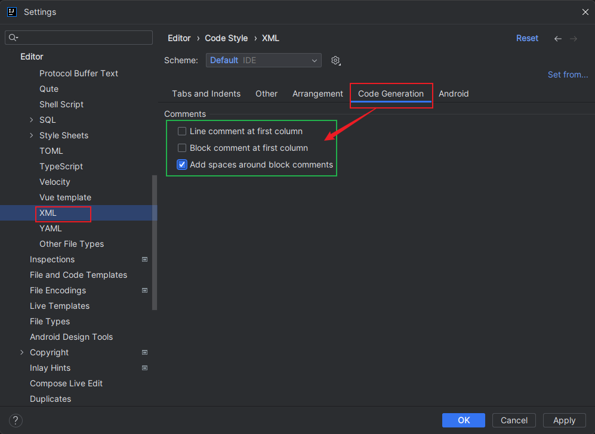The width and height of the screenshot is (595, 434).
Task: Expand the Style Sheets tree node
Action: pos(32,136)
